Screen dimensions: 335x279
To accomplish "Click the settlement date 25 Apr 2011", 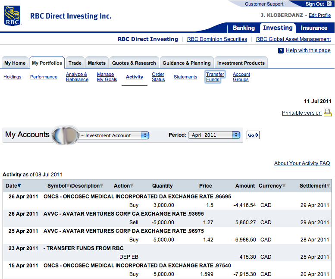I will pos(315,257).
